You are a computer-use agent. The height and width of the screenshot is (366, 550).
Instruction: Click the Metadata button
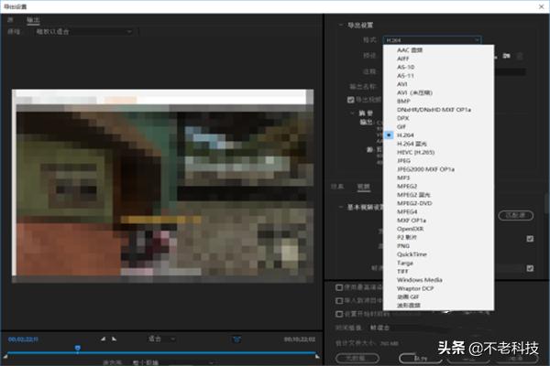coord(357,358)
